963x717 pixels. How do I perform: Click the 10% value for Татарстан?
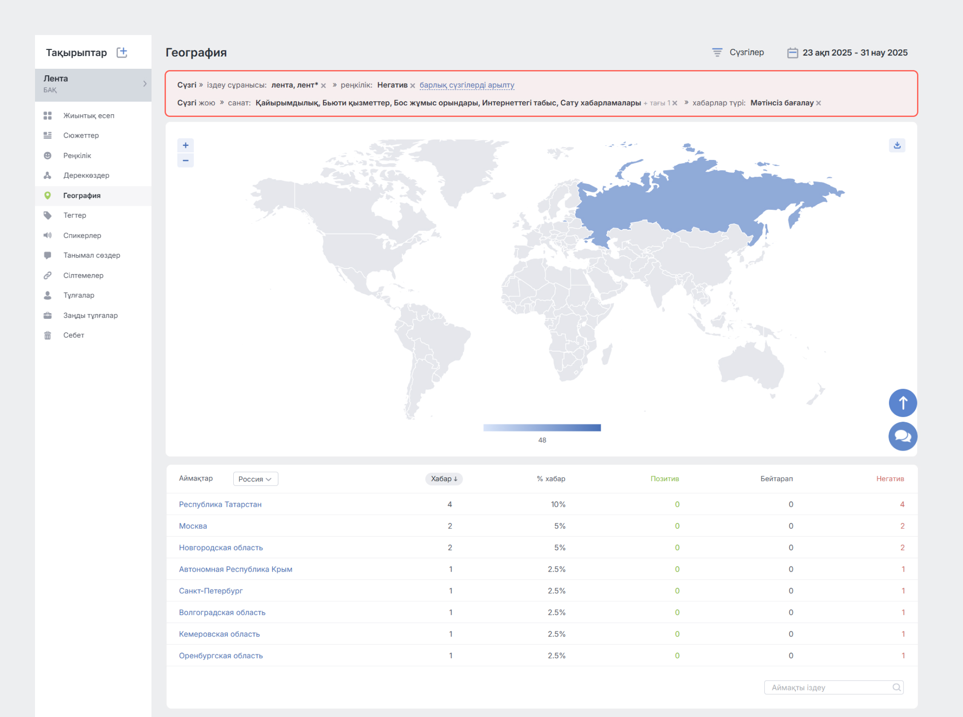tap(558, 504)
